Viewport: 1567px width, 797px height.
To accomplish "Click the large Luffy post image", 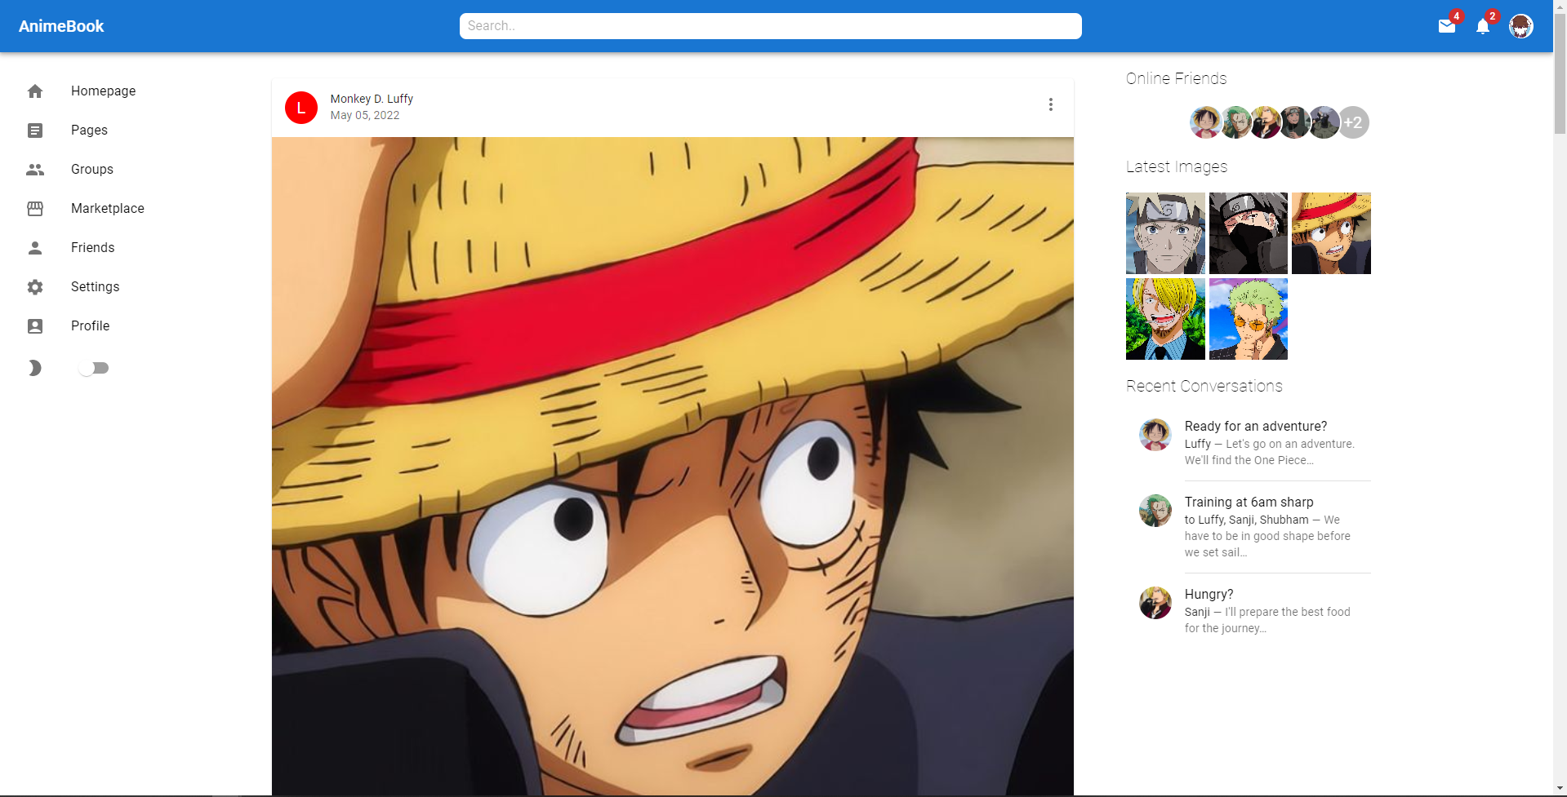I will click(x=673, y=466).
